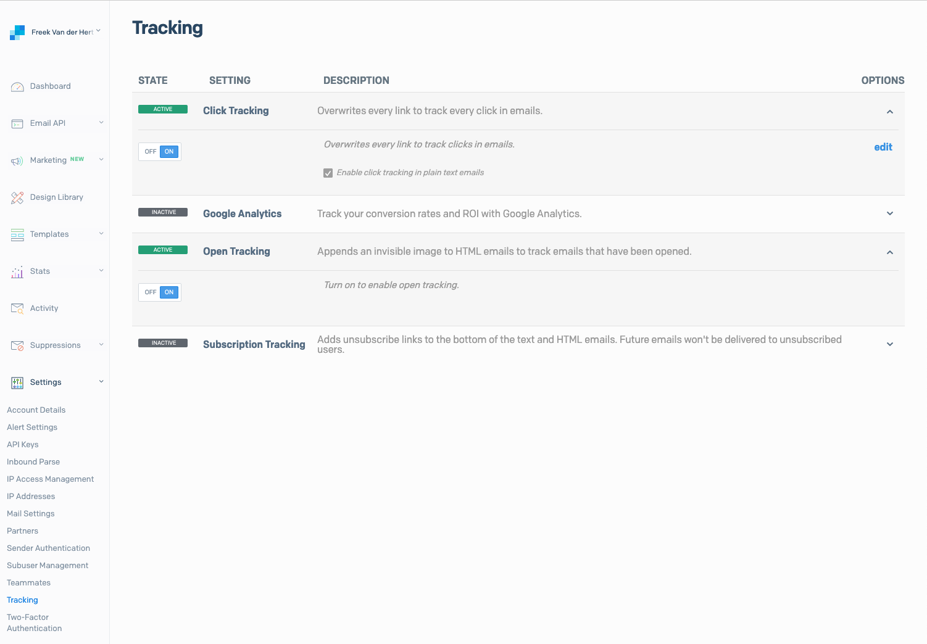Open Partners settings

(x=22, y=531)
